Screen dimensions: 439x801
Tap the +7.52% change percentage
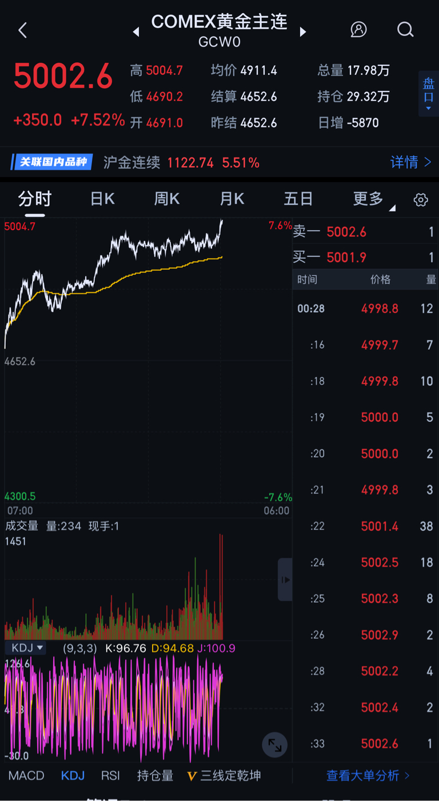pyautogui.click(x=98, y=120)
